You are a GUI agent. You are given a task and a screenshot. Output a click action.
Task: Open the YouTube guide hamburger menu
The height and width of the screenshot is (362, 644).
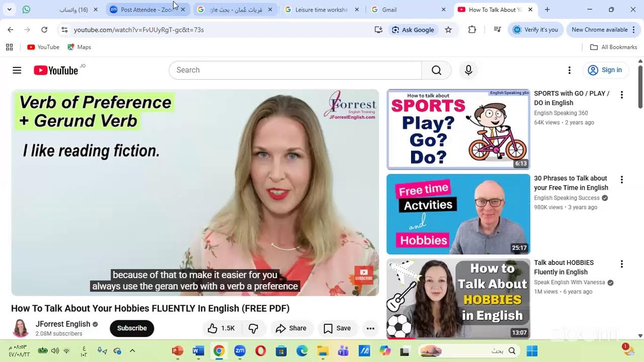[17, 70]
